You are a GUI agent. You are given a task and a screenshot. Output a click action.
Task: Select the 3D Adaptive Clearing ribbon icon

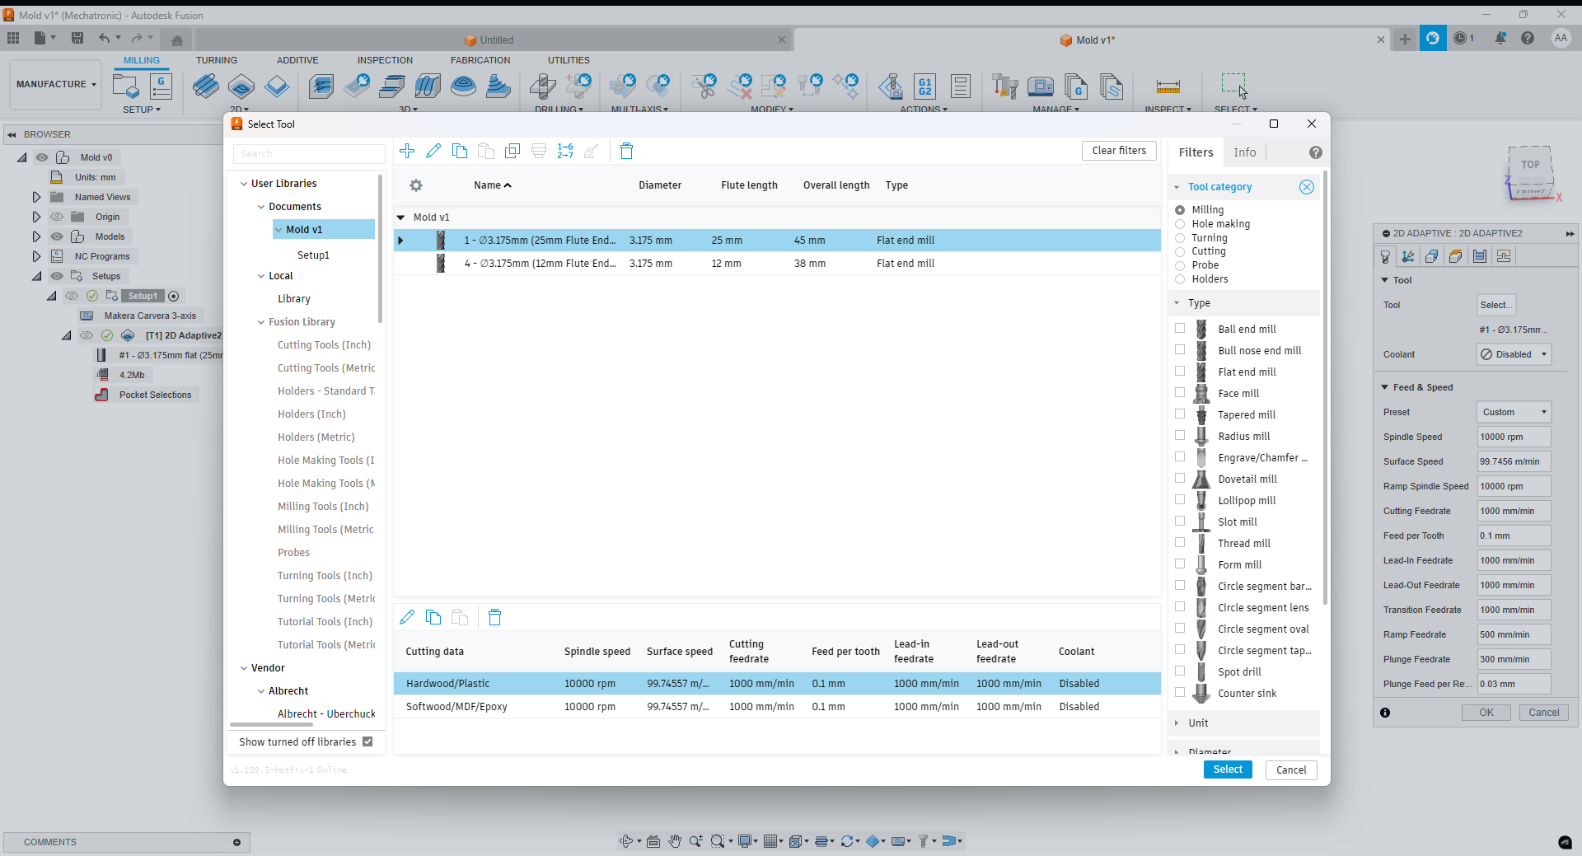(x=321, y=86)
